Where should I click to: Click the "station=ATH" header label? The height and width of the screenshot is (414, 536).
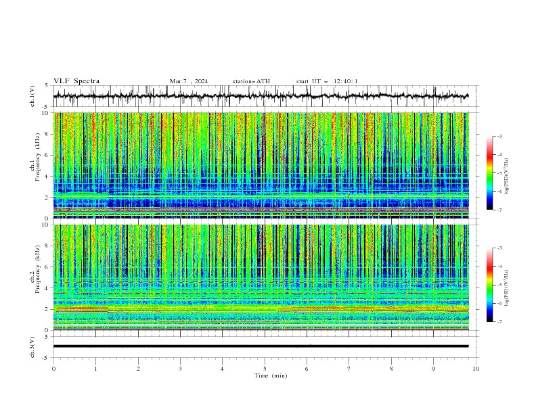(x=251, y=81)
